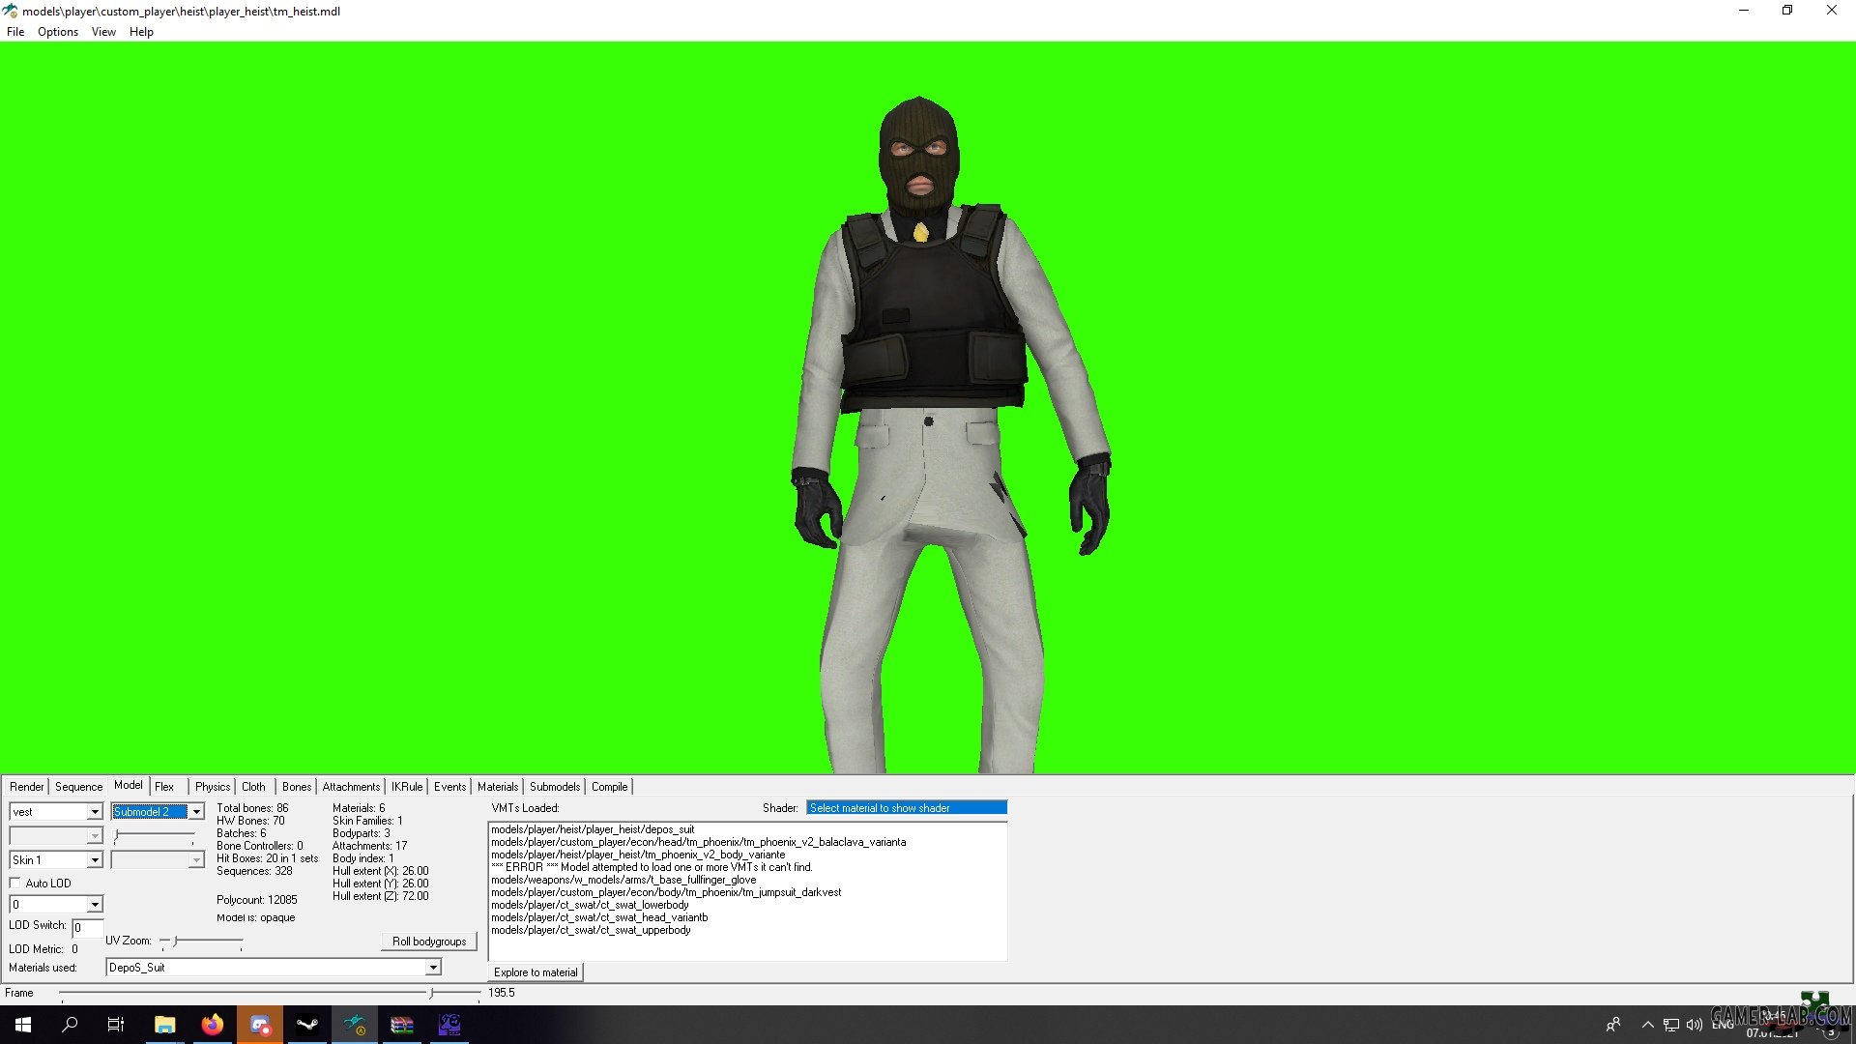Open the View menu

point(103,32)
